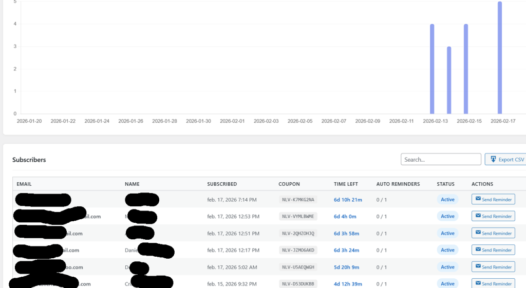Screen dimensions: 526x288
Task: Select the chart bar with value 3
Action: 449,80
